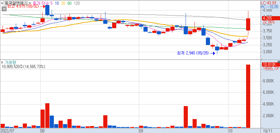Image resolution: width=280 pixels, height=133 pixels.
Task: Click the 6,000K volume axis label
Action: click(x=268, y=92)
